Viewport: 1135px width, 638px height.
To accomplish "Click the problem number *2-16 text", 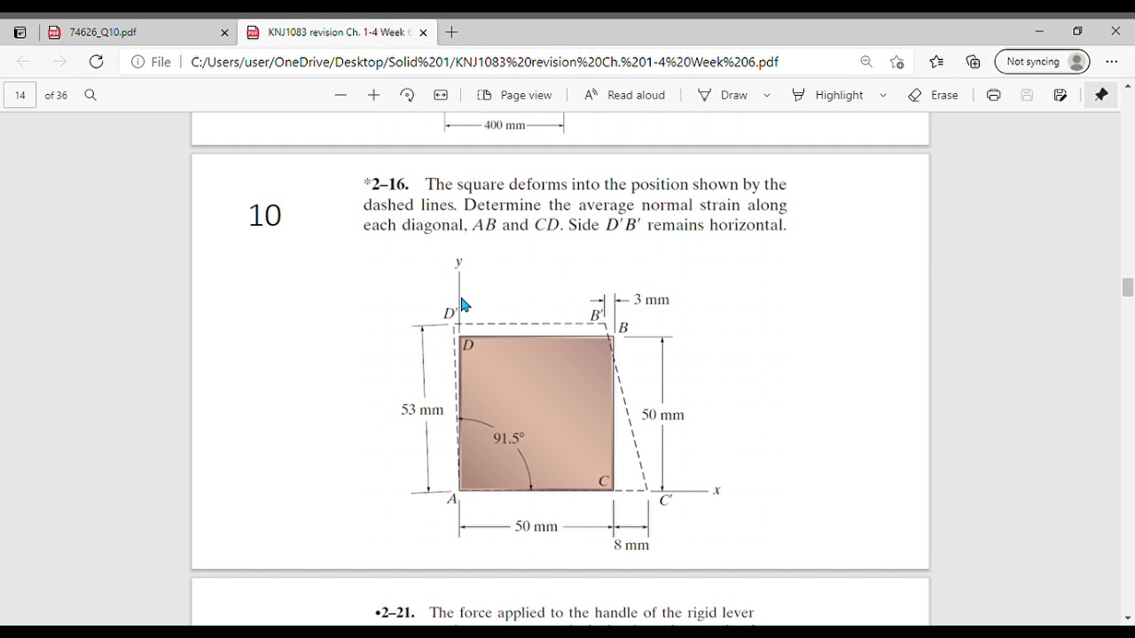I will click(386, 184).
